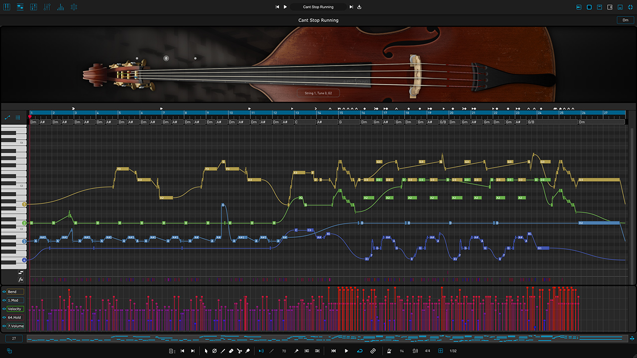Select the eraser tool in bottom toolbar
The height and width of the screenshot is (358, 637).
pyautogui.click(x=231, y=351)
